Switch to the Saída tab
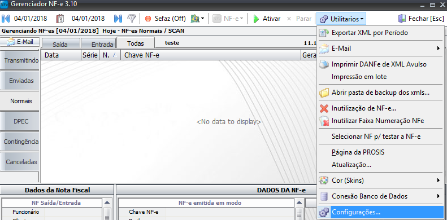The image size is (447, 220). [60, 44]
